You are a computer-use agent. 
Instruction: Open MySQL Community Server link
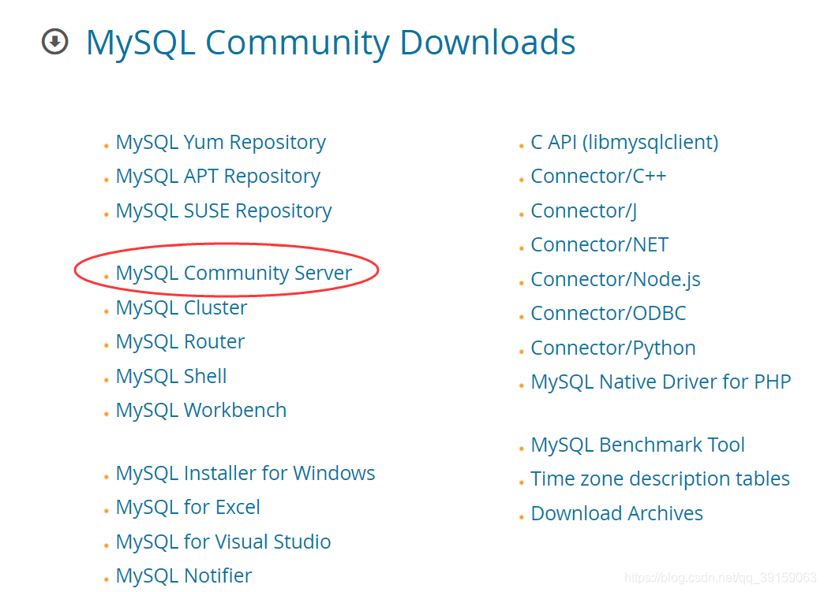click(x=234, y=274)
